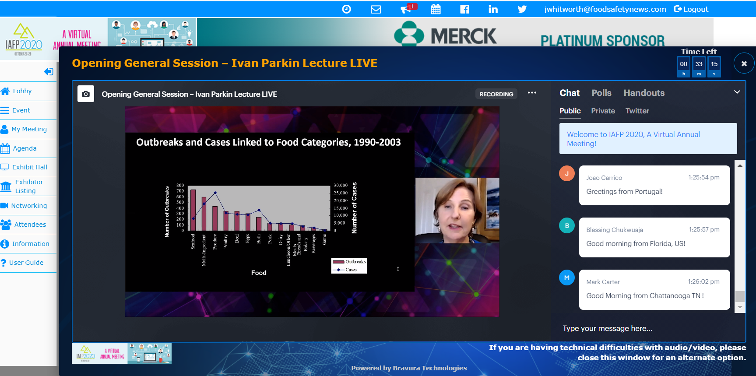
Task: Click the camera snapshot icon
Action: point(86,94)
